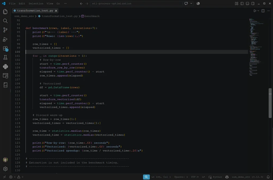Click the Spaces: 4 indentation setting
This screenshot has height=180, width=273.
coord(181,177)
